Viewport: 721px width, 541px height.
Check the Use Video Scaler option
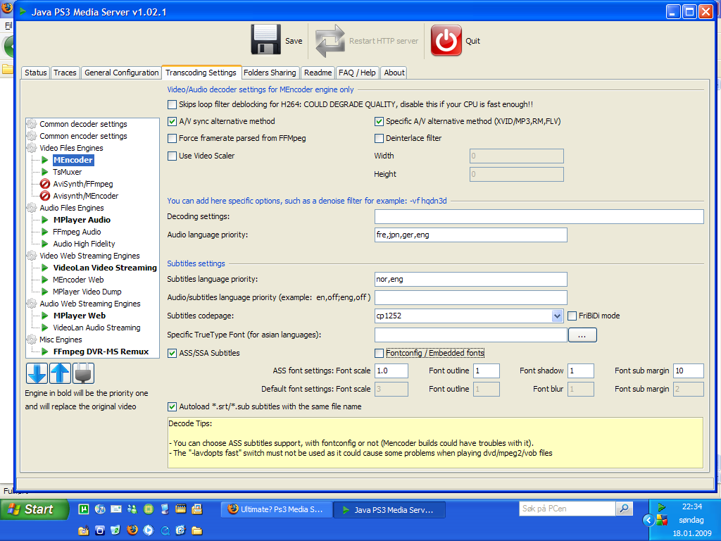click(x=172, y=156)
